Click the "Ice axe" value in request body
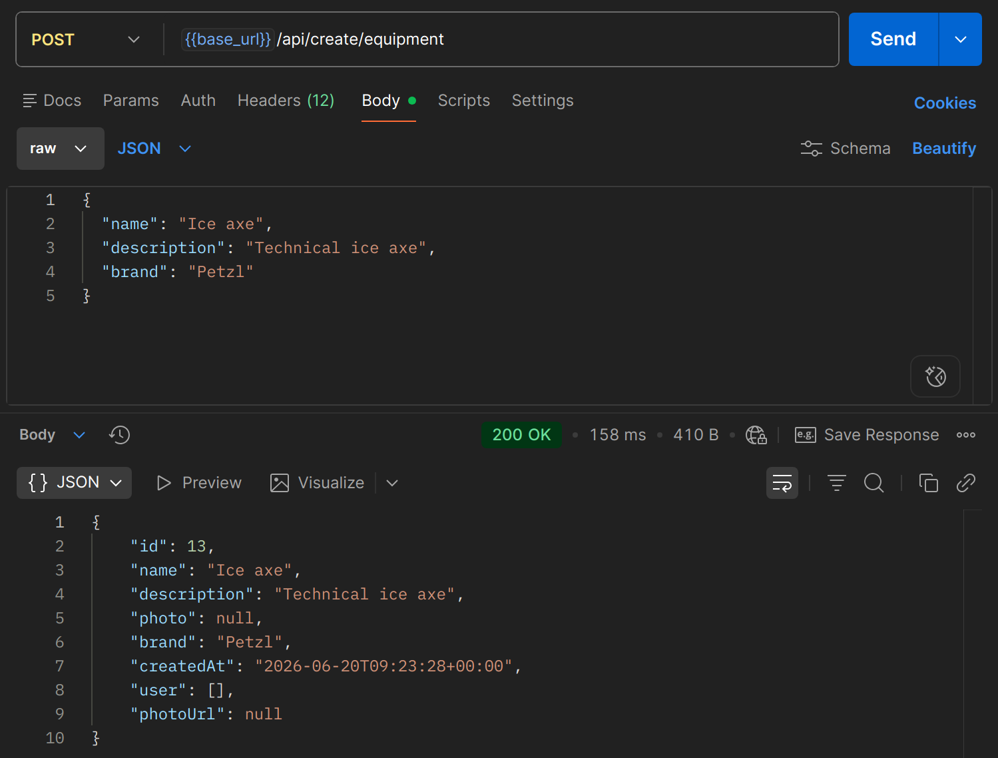998x758 pixels. tap(221, 224)
